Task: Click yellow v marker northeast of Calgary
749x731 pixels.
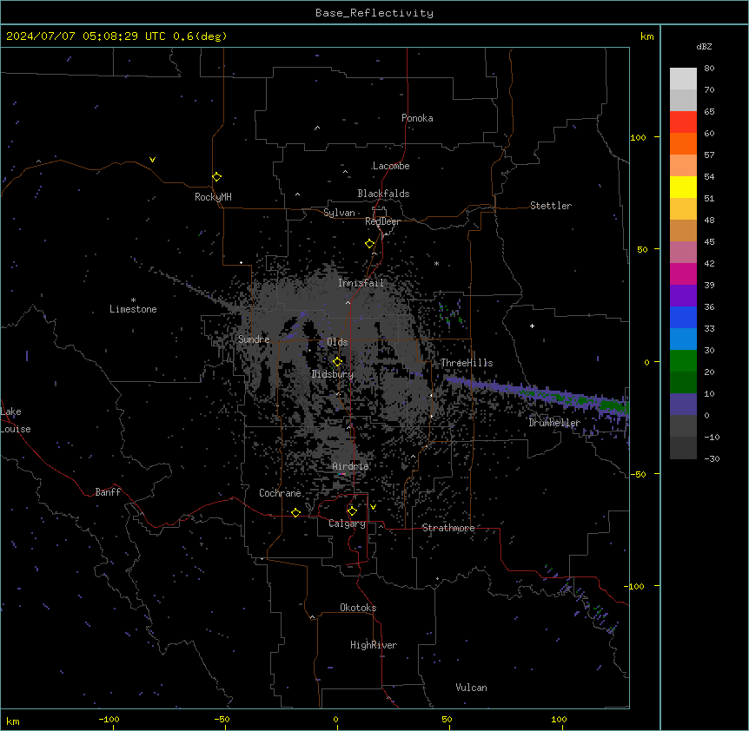Action: tap(373, 507)
